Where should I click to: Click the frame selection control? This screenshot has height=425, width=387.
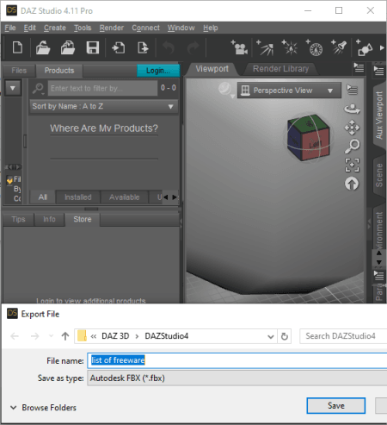click(x=352, y=166)
